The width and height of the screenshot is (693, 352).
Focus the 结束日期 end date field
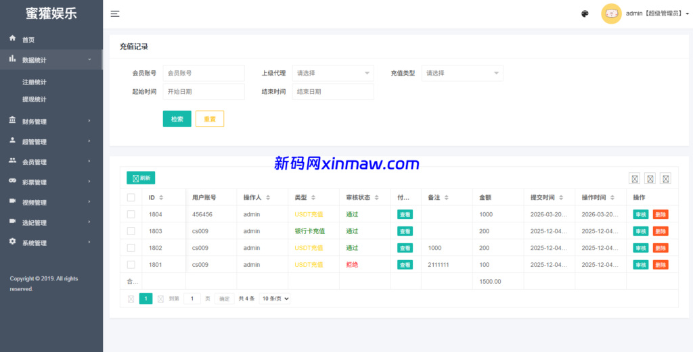(333, 92)
